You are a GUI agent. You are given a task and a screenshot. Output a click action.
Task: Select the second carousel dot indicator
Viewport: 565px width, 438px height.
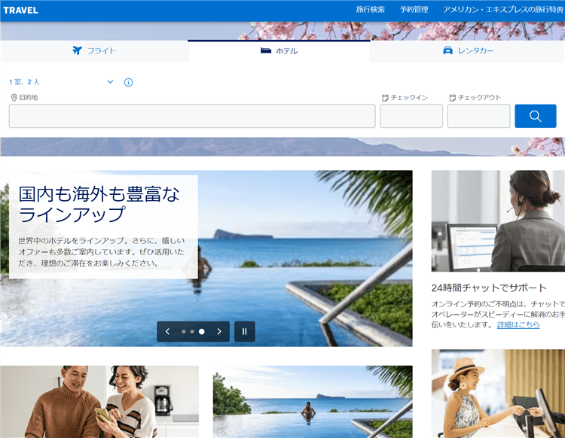tap(192, 331)
